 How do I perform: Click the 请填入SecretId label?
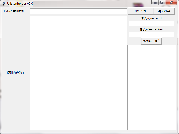151,18
